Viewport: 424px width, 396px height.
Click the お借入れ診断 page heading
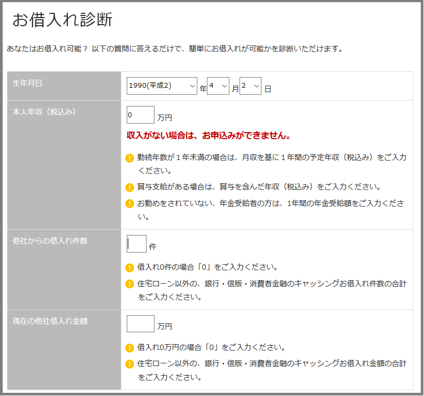click(x=63, y=20)
